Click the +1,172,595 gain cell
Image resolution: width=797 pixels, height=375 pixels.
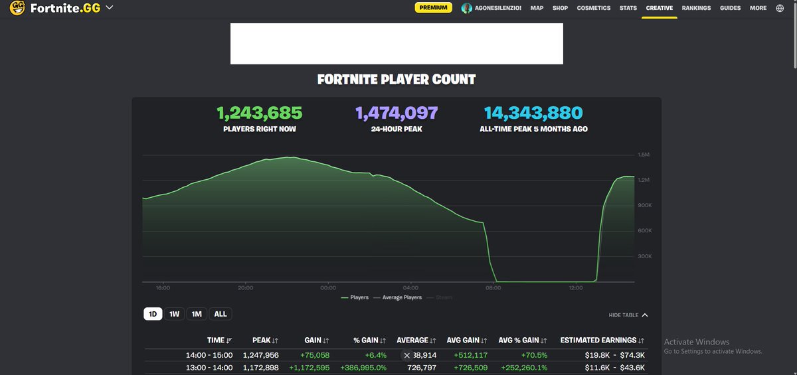(x=310, y=367)
